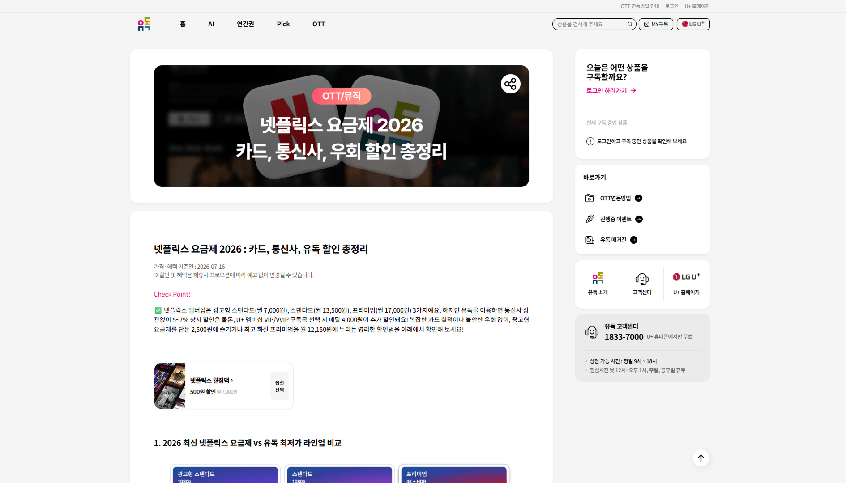Open OTT연동방법 shortcut link

(615, 198)
